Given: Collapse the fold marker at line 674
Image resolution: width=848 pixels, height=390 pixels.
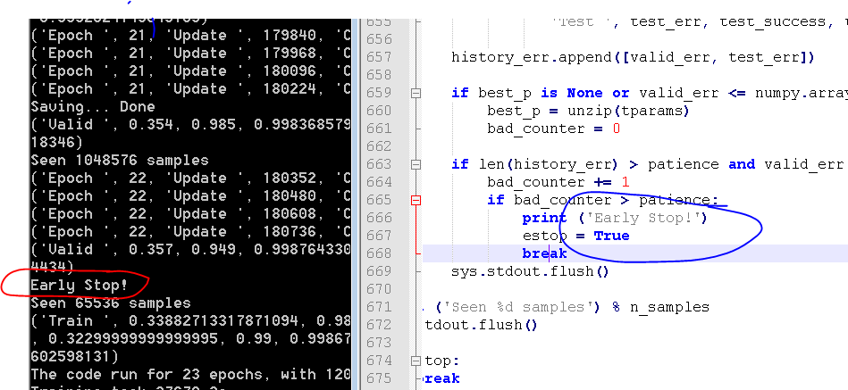Looking at the screenshot, I should (416, 361).
